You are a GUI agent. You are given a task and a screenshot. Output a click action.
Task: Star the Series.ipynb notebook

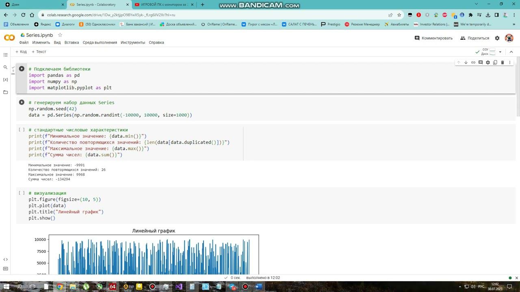click(60, 35)
